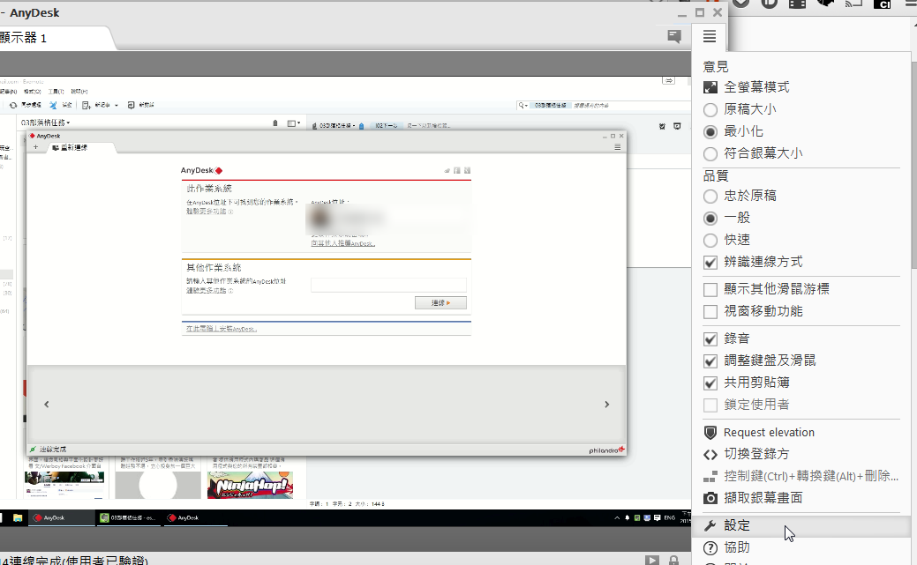917x565 pixels.
Task: Click remote tray notification bell icon
Action: pyautogui.click(x=627, y=517)
